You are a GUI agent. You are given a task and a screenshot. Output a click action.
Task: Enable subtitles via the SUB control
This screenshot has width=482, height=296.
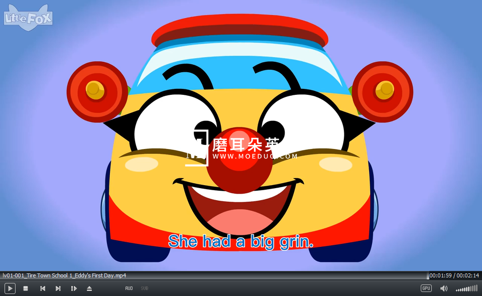pos(144,288)
